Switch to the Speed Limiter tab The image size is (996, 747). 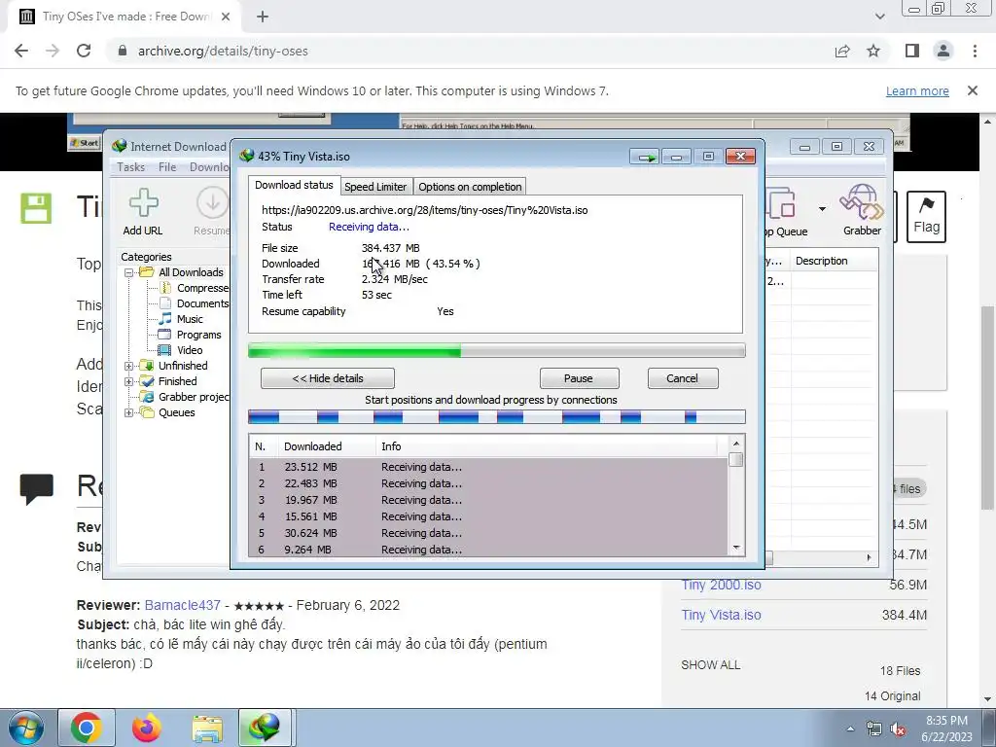tap(375, 187)
